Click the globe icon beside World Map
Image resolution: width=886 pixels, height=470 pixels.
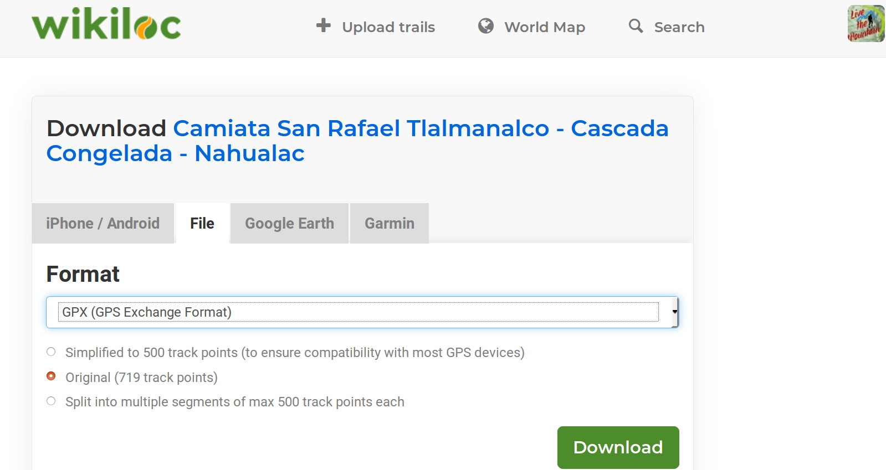tap(486, 26)
